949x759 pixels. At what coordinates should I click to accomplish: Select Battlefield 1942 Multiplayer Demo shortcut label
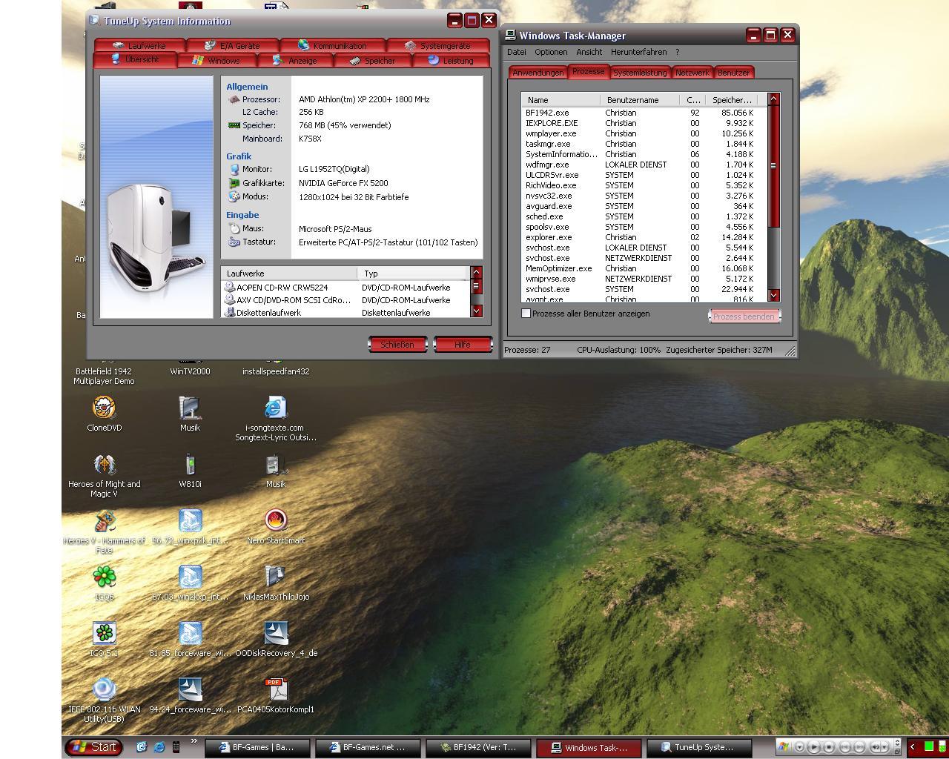point(104,377)
